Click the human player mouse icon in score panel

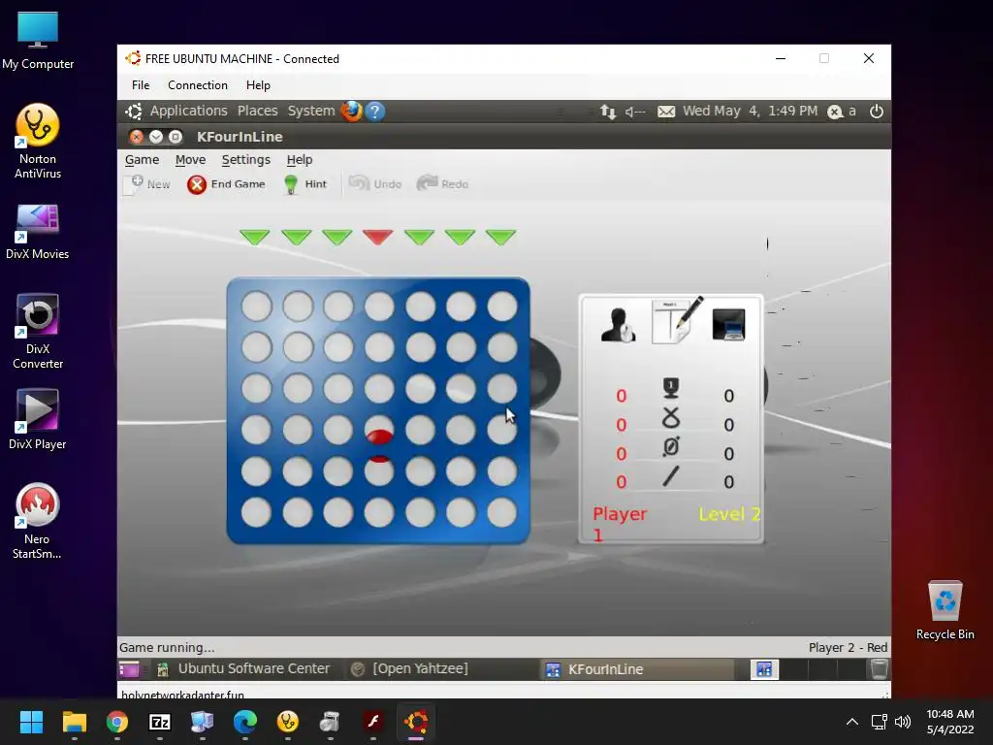[618, 324]
